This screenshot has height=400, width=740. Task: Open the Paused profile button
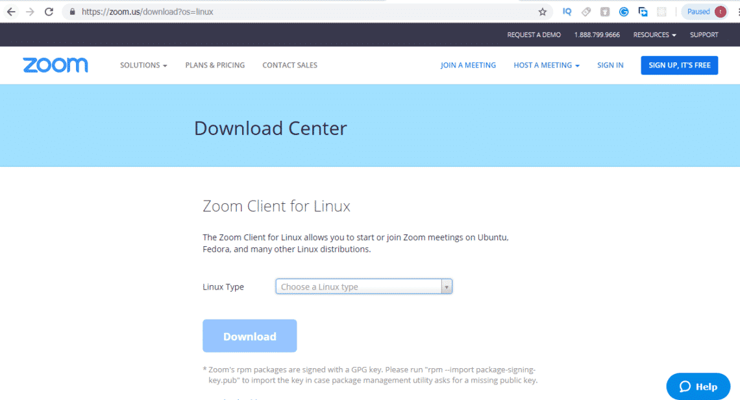[x=705, y=12]
